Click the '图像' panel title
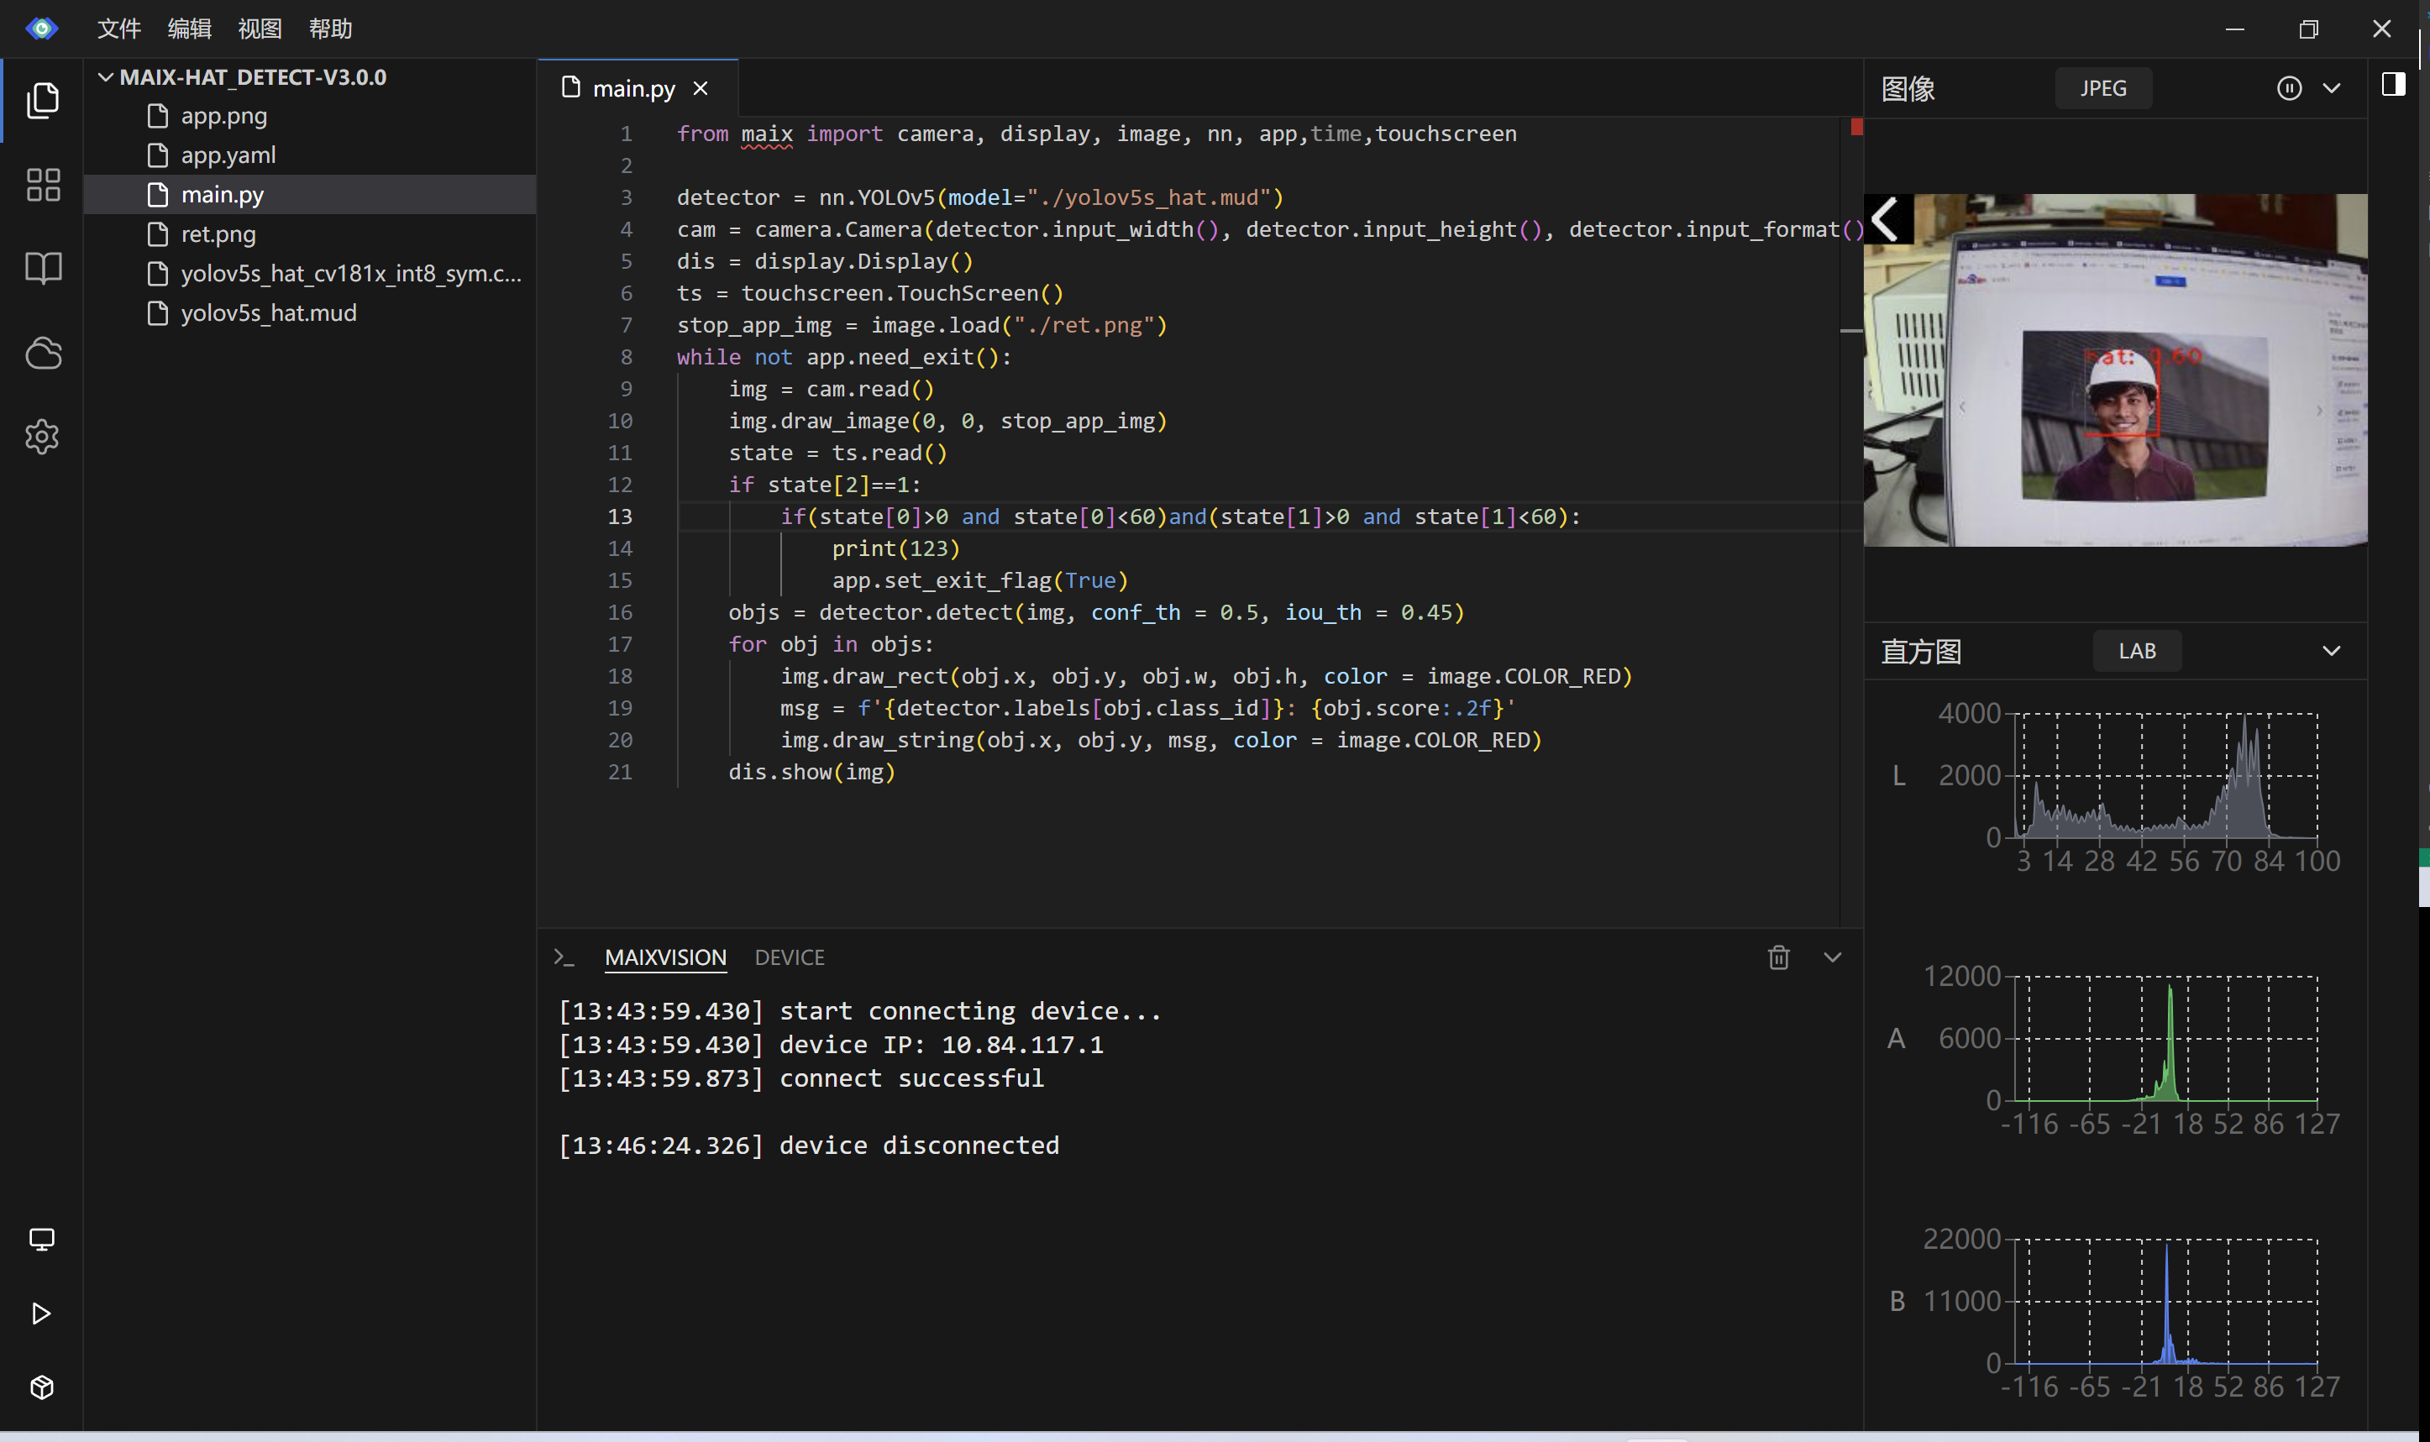 tap(1908, 88)
